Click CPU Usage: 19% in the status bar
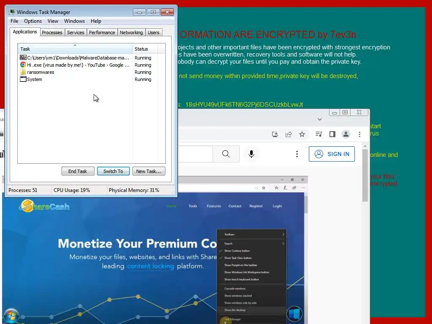Image resolution: width=432 pixels, height=324 pixels. [72, 190]
